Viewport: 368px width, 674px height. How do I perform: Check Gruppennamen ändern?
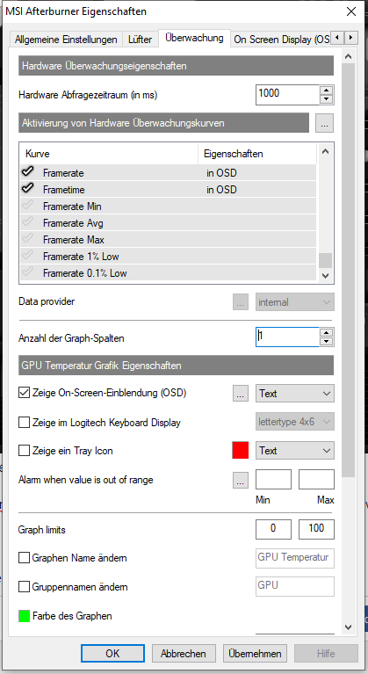(24, 587)
